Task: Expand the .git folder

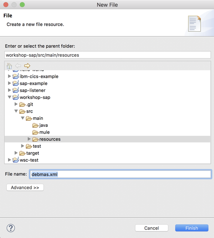Action: [16, 104]
